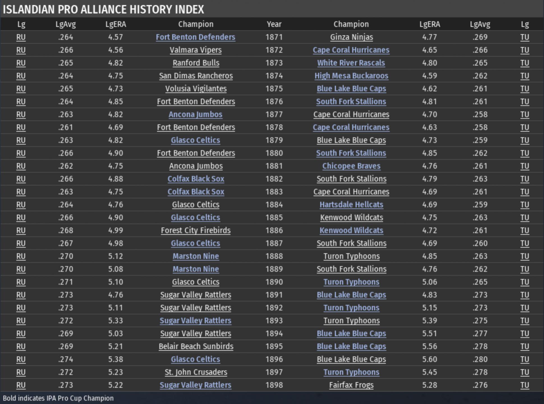
Task: Open the Hartsdale Hellcats team page
Action: (x=351, y=205)
